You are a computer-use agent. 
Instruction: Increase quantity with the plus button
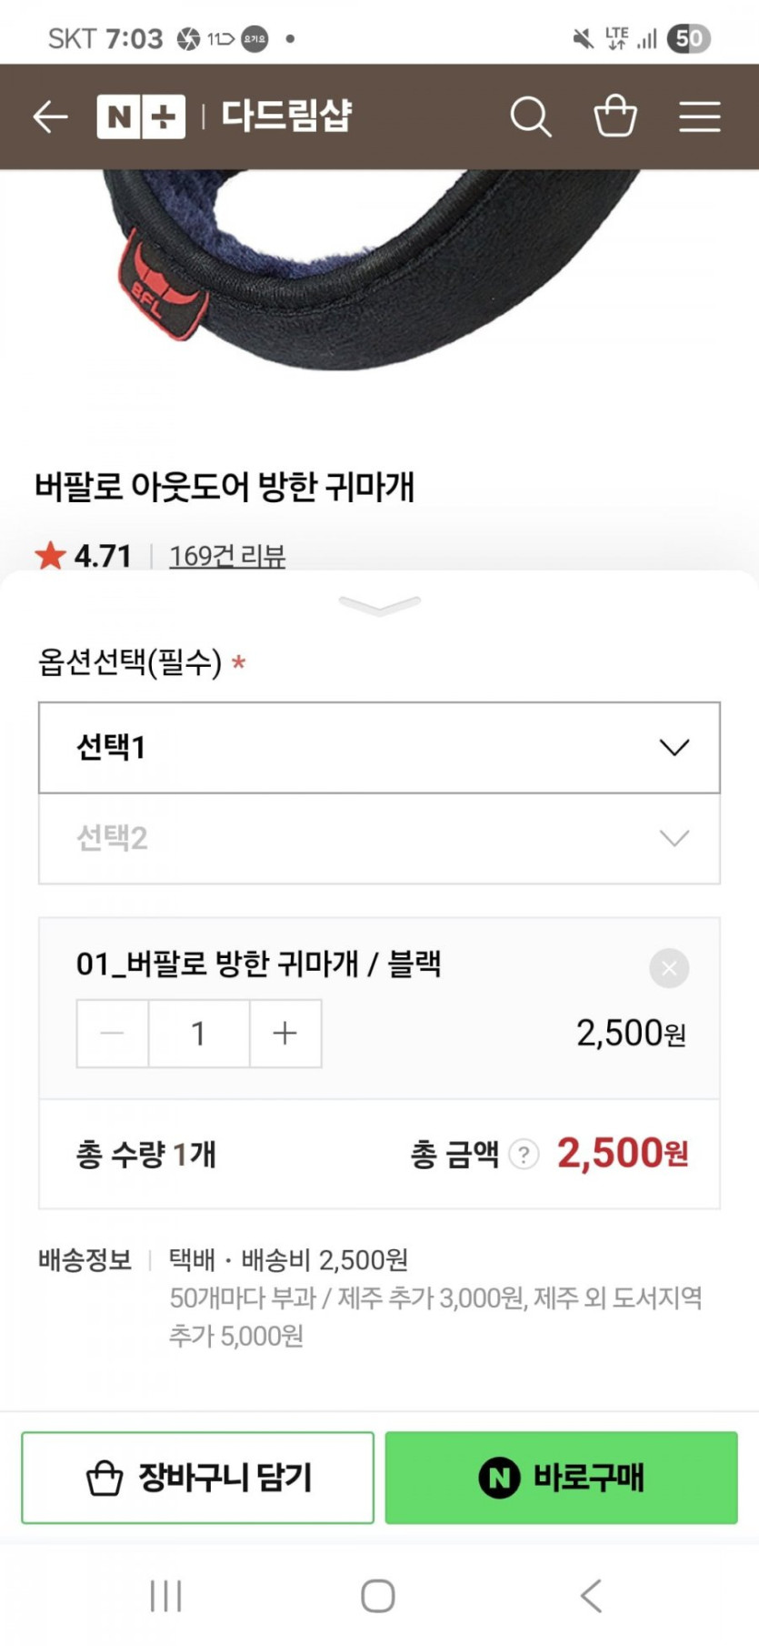[x=285, y=1034]
